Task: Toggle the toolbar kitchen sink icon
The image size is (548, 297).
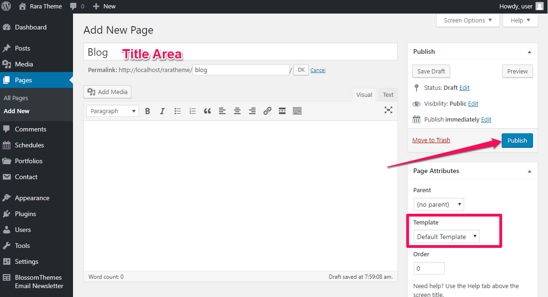Action: point(297,111)
